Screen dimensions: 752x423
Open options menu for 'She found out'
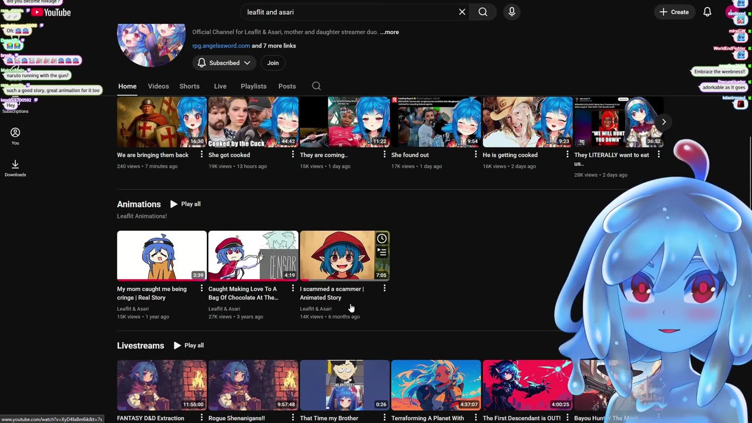(476, 155)
